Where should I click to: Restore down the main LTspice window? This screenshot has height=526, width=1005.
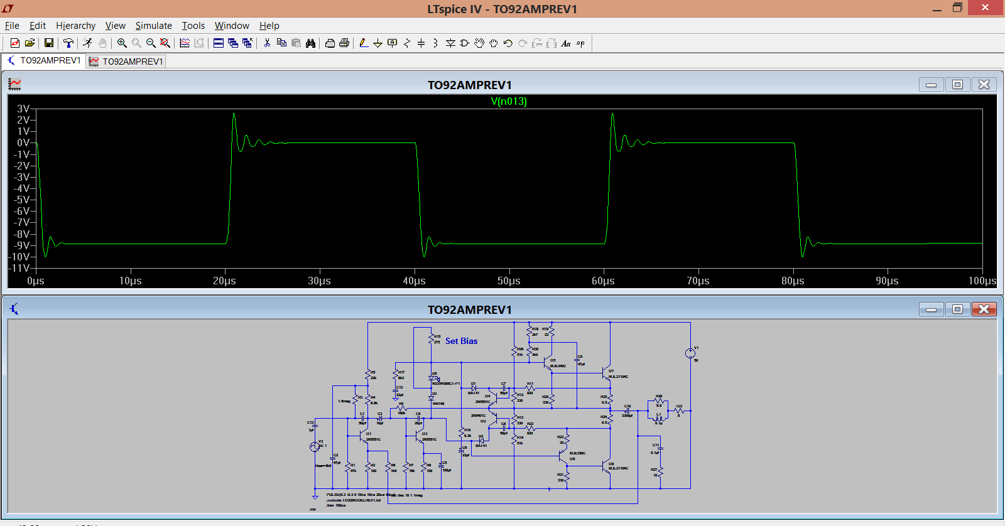(x=957, y=8)
